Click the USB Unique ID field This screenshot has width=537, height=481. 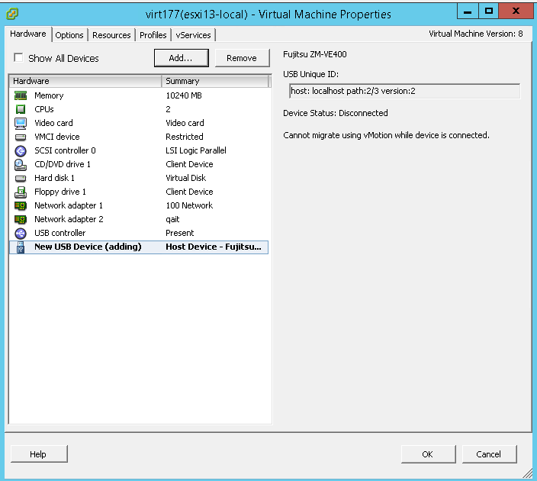(x=404, y=91)
